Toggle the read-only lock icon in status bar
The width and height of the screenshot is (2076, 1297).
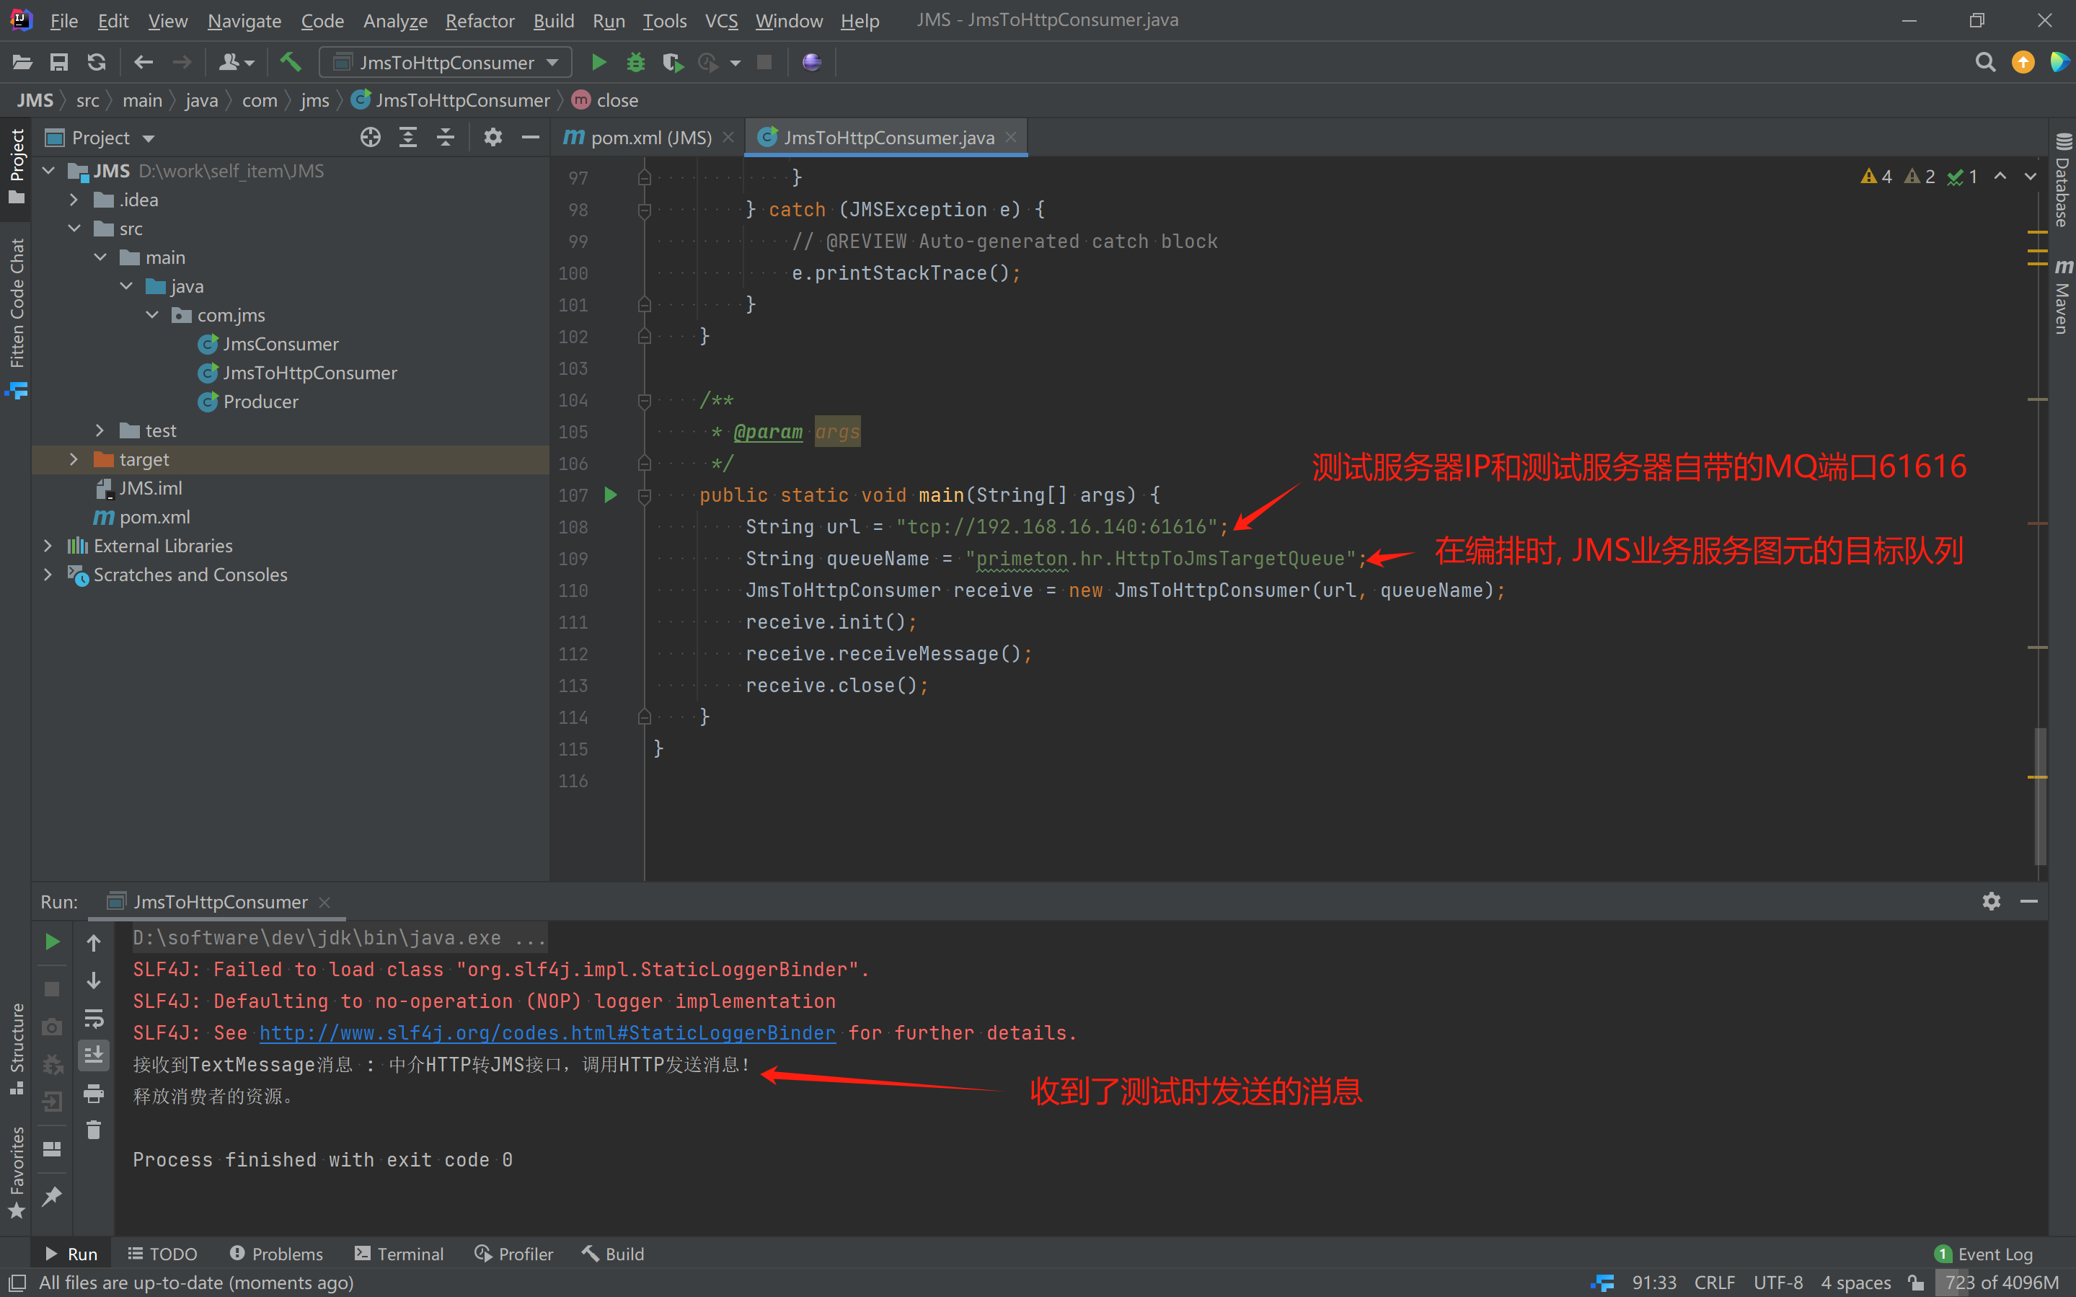click(x=1916, y=1283)
